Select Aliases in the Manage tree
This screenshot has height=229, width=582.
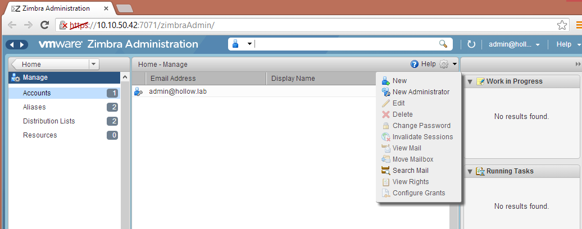[x=34, y=107]
